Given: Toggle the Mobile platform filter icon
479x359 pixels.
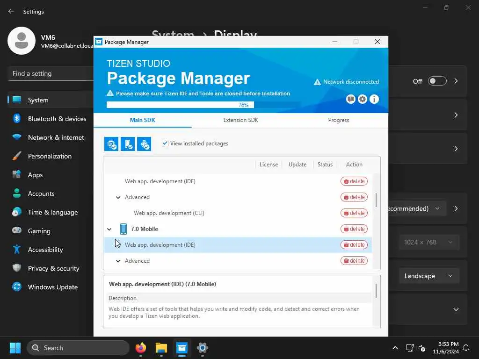Looking at the screenshot, I should 128,144.
